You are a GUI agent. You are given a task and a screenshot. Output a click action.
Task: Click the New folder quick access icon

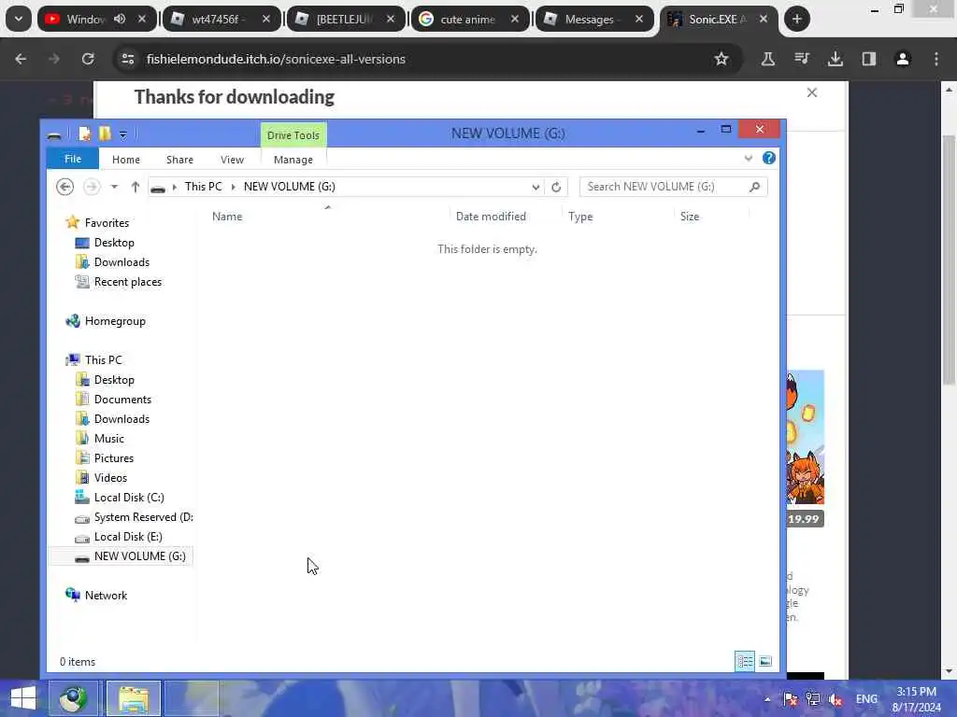coord(105,134)
